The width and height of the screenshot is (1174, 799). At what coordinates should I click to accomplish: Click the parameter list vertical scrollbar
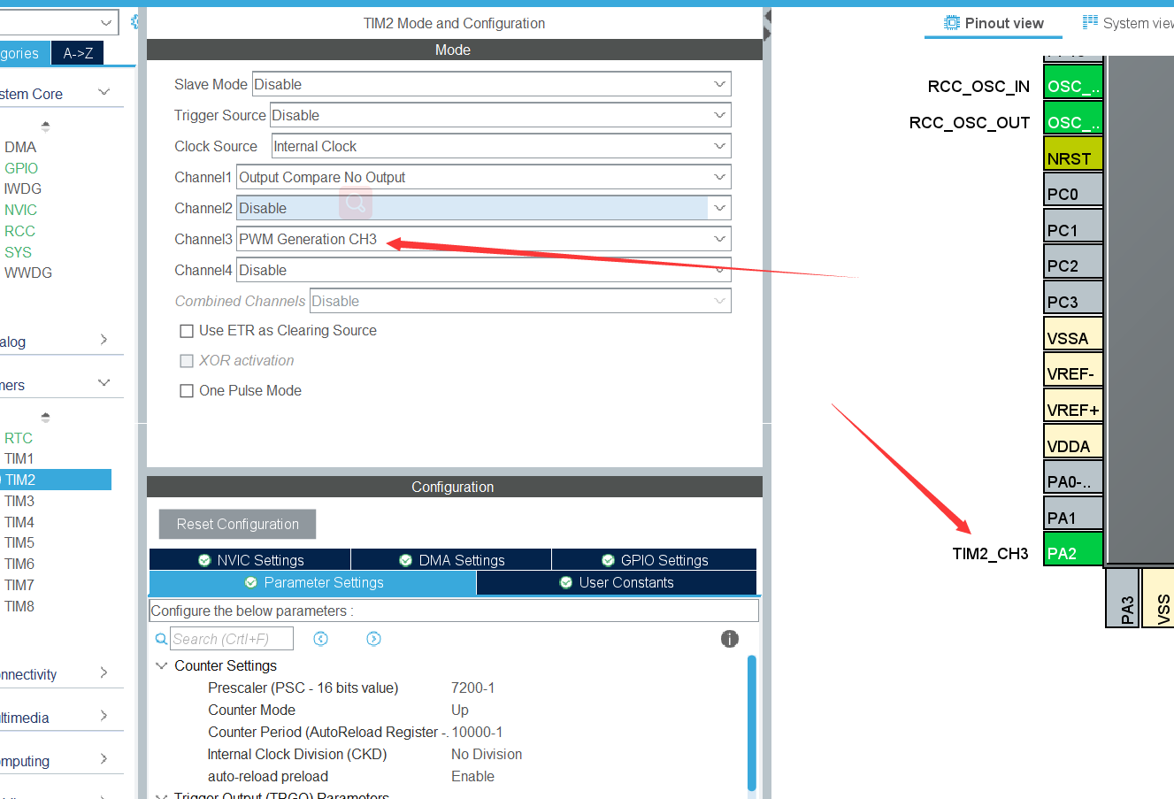(x=752, y=722)
